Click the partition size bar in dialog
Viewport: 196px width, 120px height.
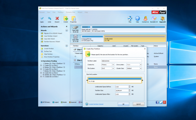pyautogui.click(x=115, y=80)
